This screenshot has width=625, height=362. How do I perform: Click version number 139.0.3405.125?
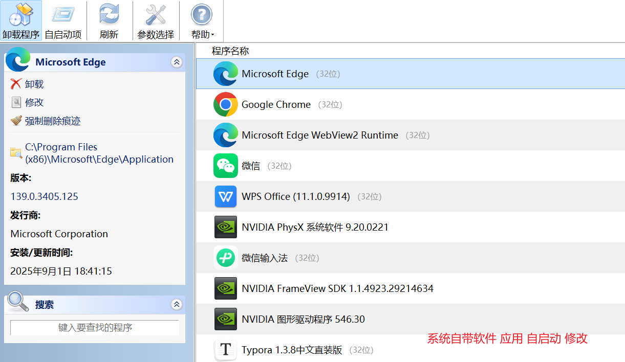(x=44, y=196)
